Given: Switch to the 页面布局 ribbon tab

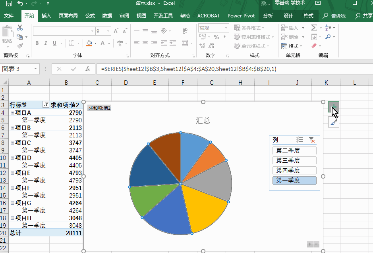Looking at the screenshot, I should [x=68, y=16].
